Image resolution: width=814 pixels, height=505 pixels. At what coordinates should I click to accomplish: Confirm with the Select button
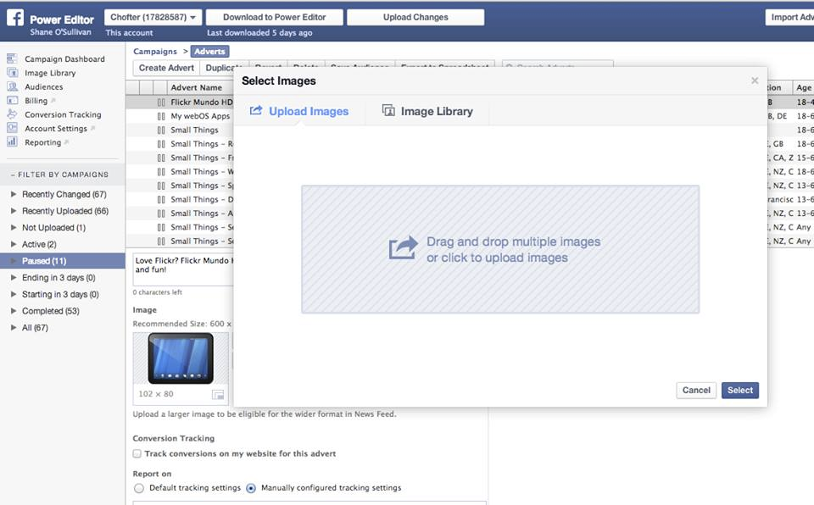(739, 391)
